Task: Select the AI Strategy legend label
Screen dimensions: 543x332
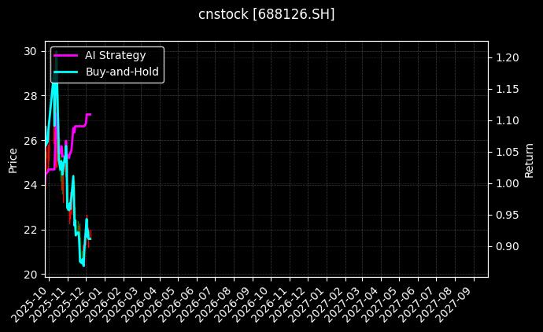Action: (115, 56)
